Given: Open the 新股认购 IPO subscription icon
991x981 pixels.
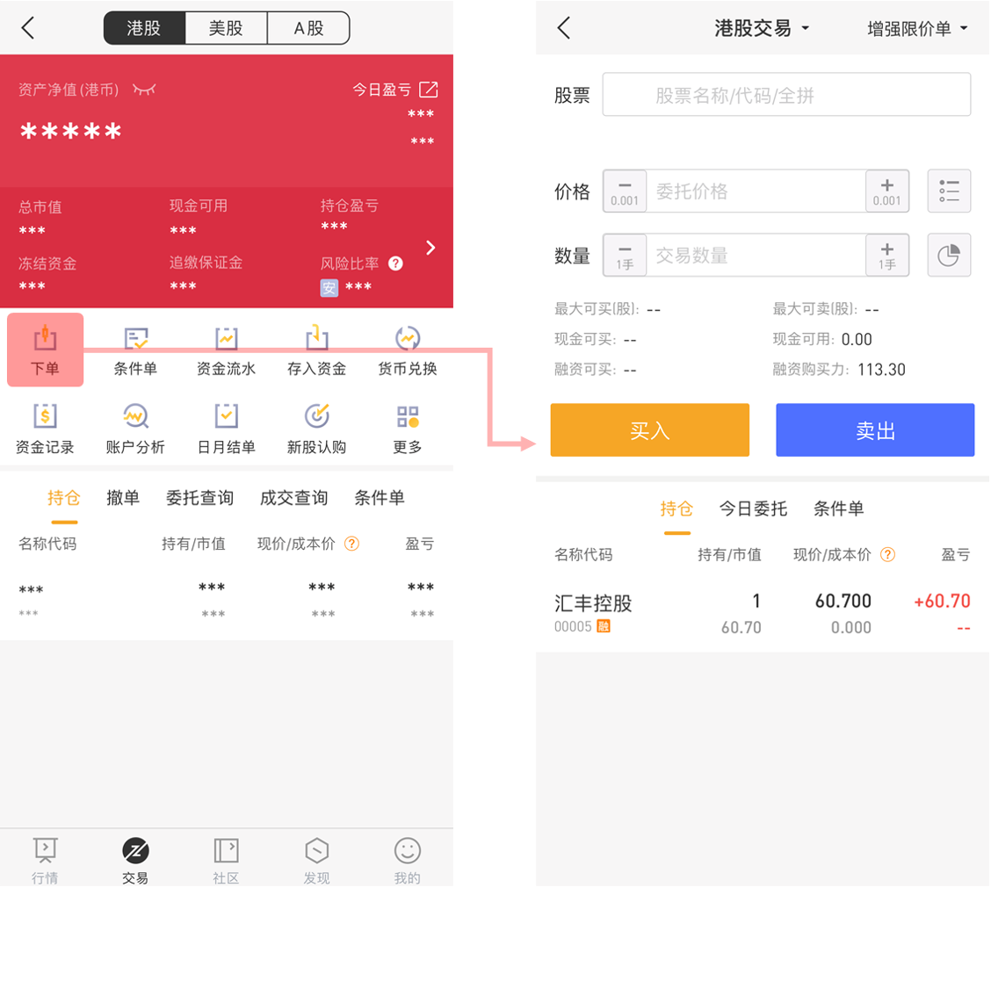Looking at the screenshot, I should [x=316, y=429].
